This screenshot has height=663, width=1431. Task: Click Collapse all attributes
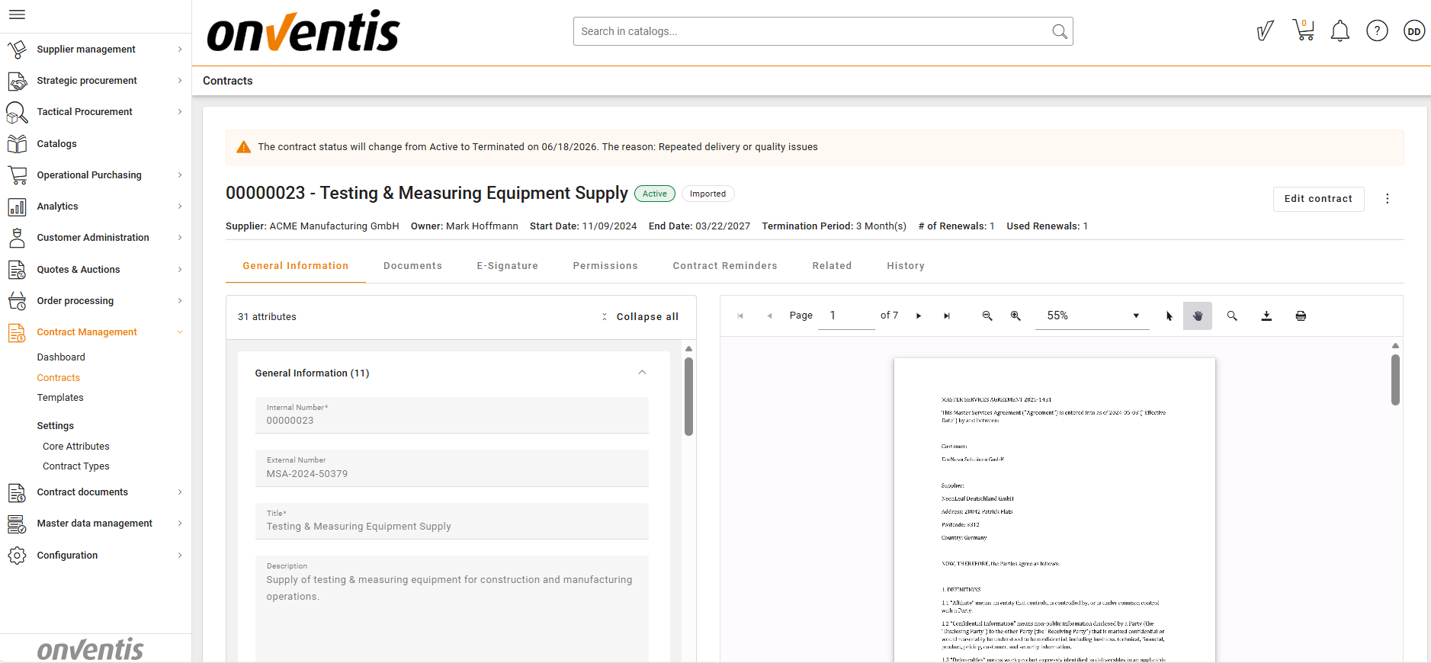pos(640,317)
